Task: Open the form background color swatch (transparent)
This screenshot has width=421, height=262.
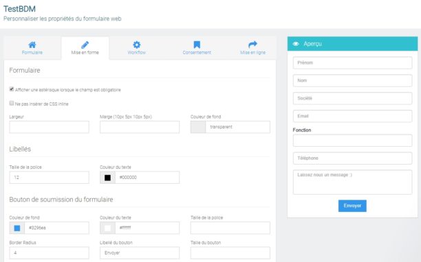Action: (198, 127)
